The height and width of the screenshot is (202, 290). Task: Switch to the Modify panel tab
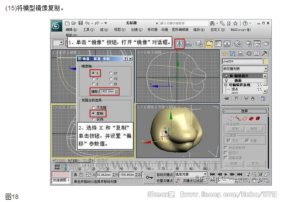coord(232,54)
